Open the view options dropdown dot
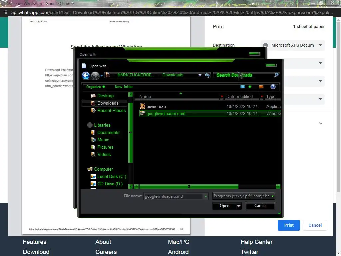Image resolution: width=341 pixels, height=256 pixels. click(250, 87)
